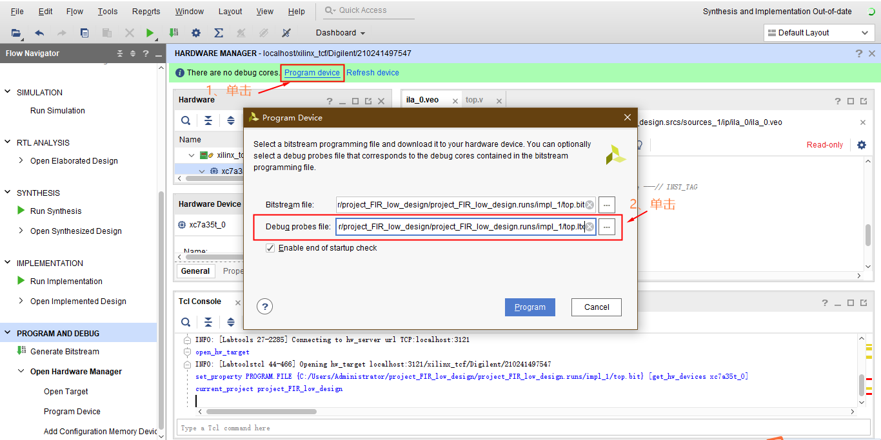Browse for Bitstream file

click(x=607, y=205)
